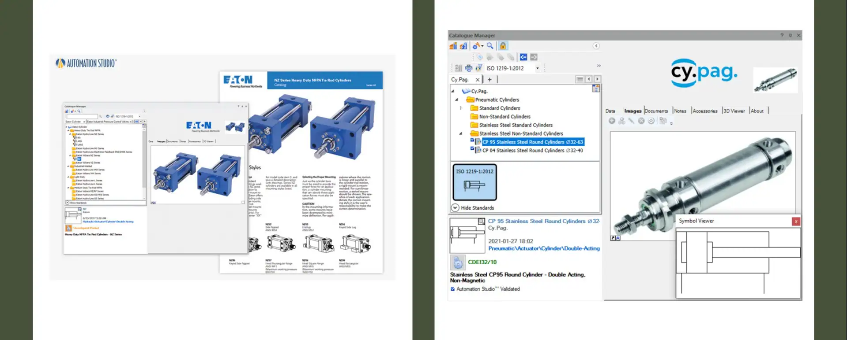Click the edit pencil icon in Images toolbar

click(631, 121)
